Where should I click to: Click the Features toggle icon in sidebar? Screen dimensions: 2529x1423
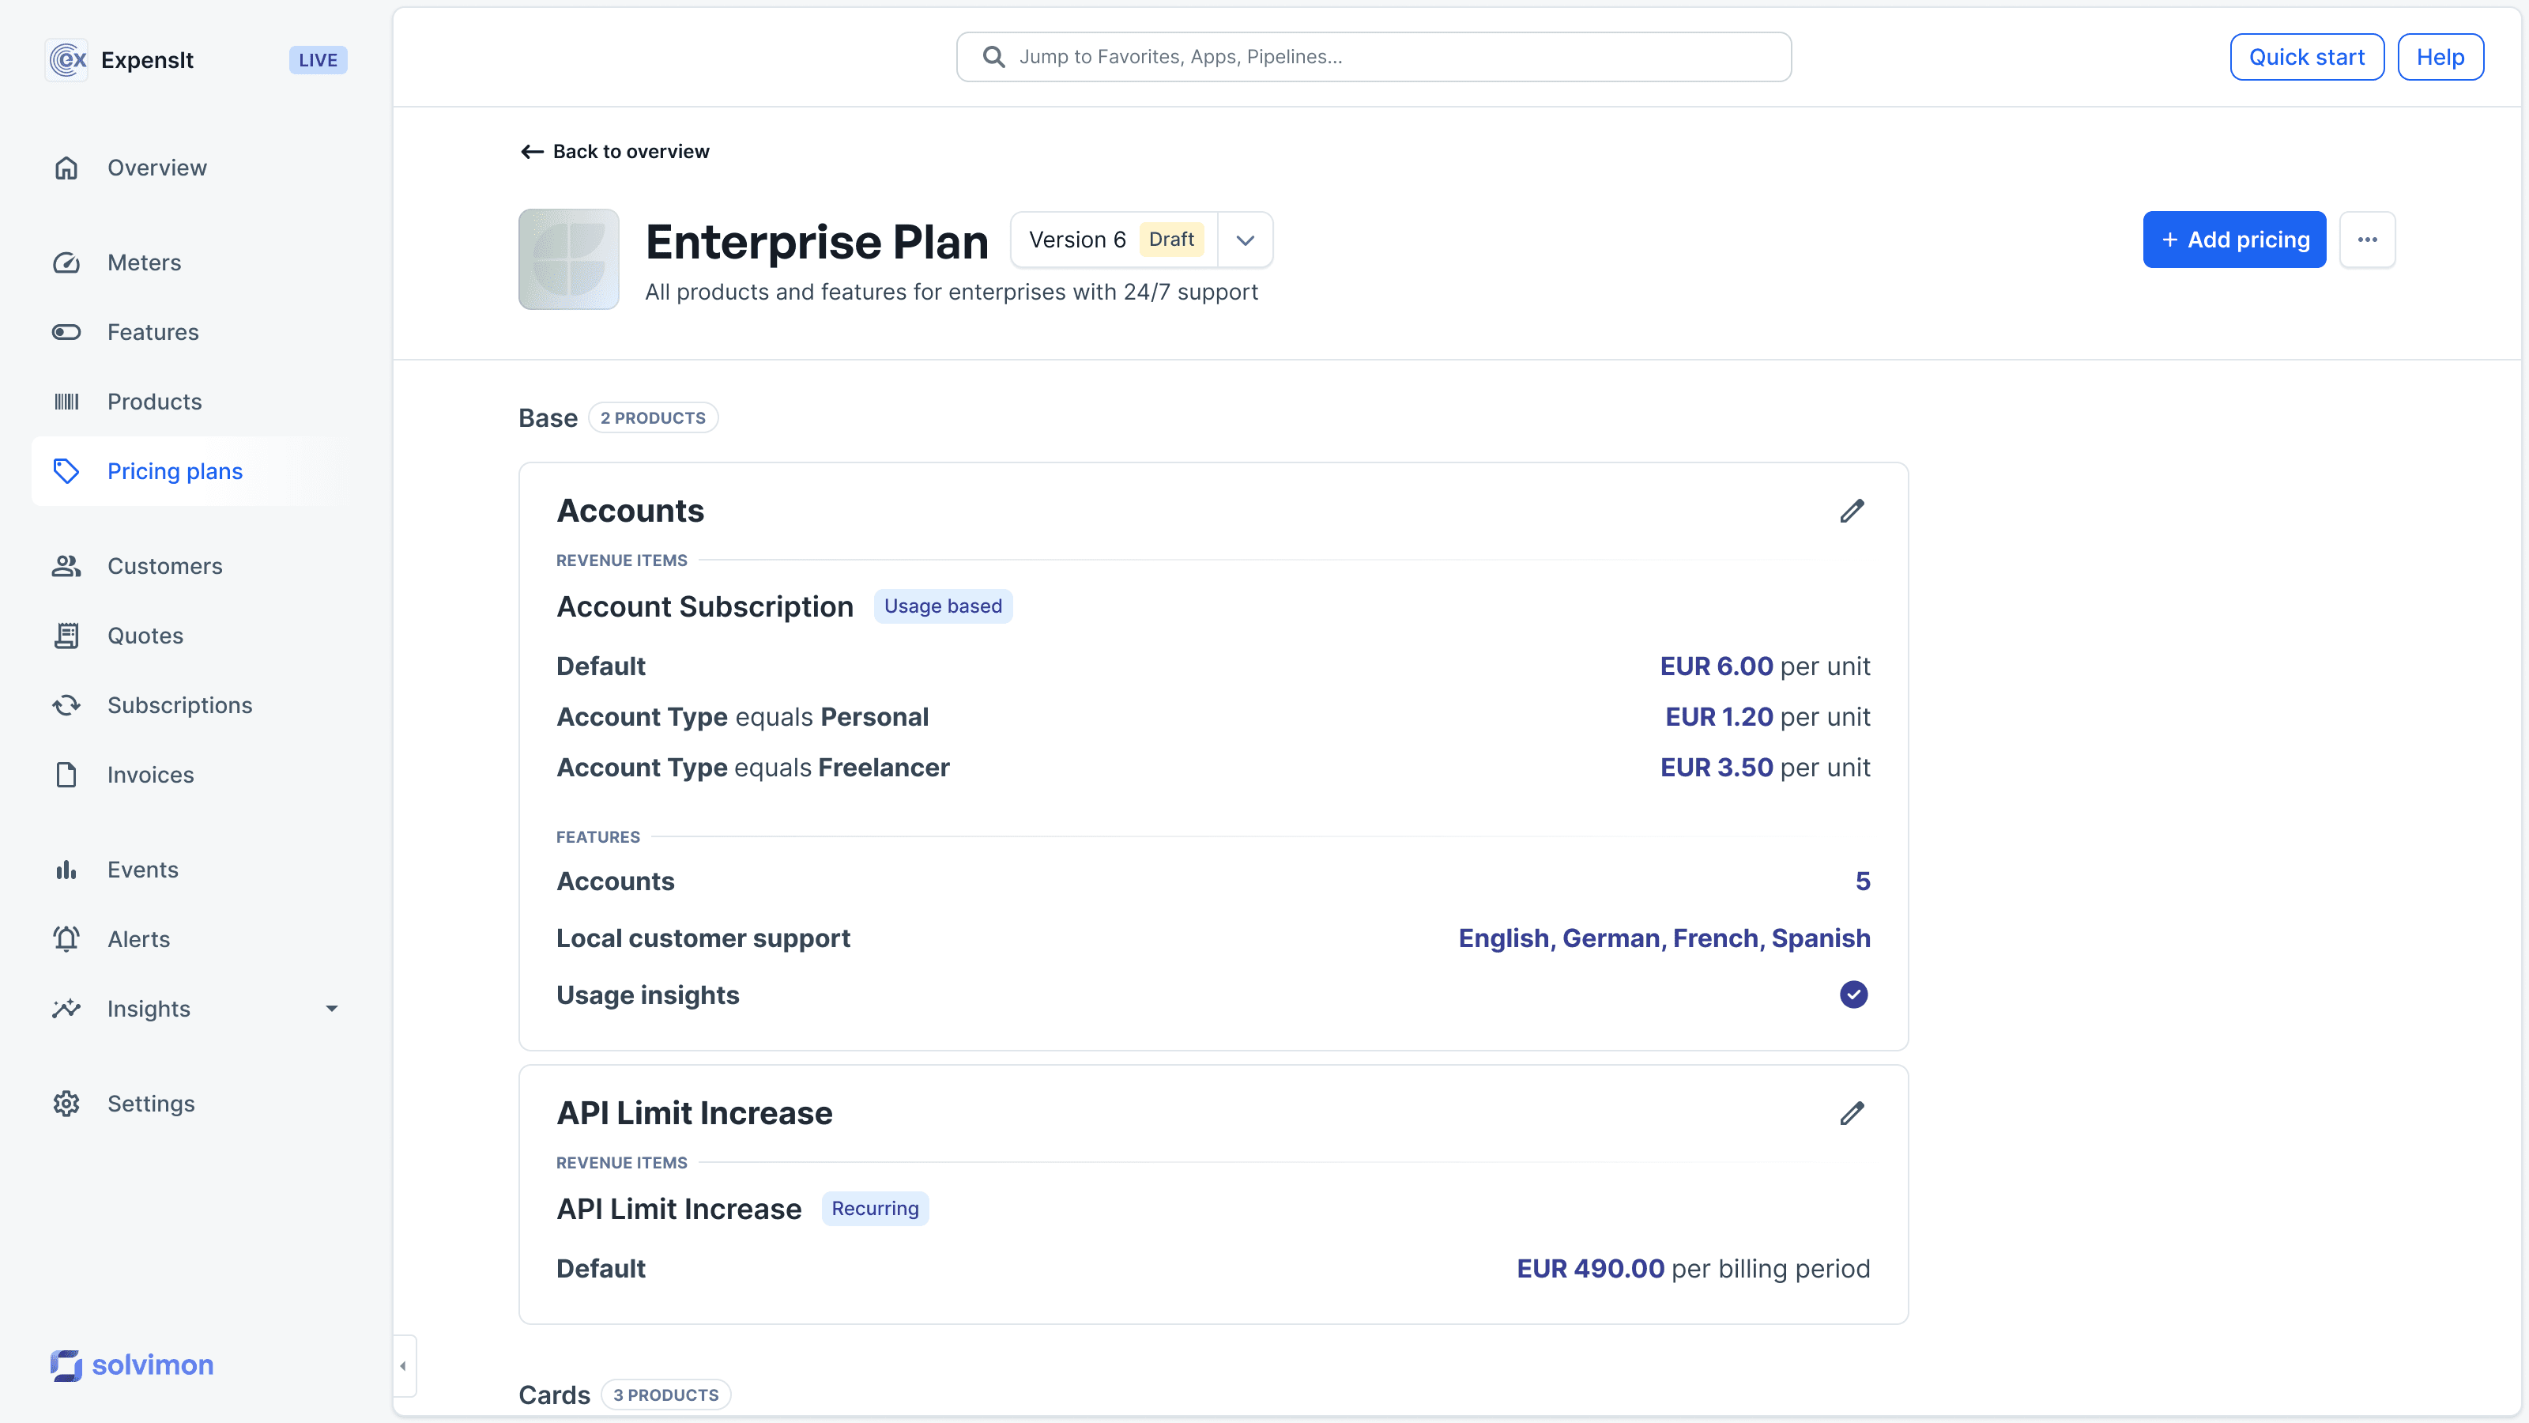66,332
